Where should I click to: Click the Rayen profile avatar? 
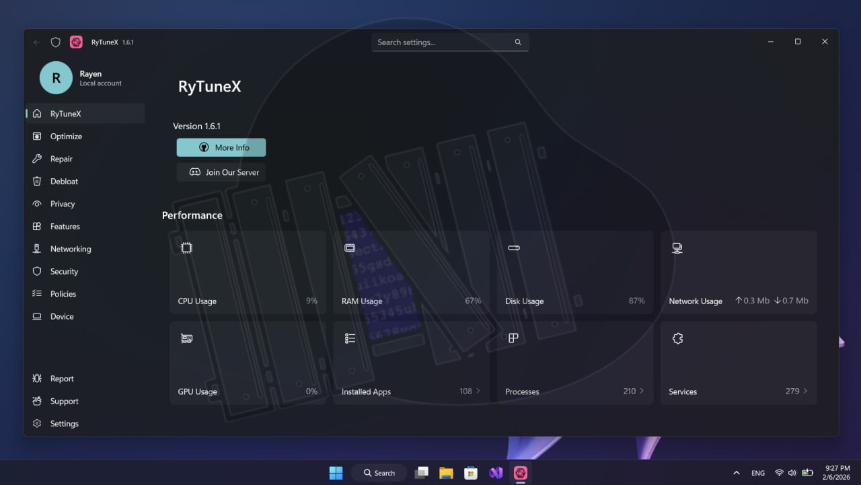(x=56, y=78)
